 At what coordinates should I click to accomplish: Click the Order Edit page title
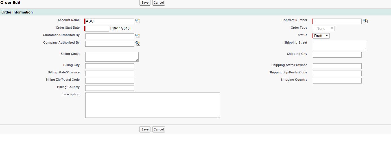tap(10, 3)
